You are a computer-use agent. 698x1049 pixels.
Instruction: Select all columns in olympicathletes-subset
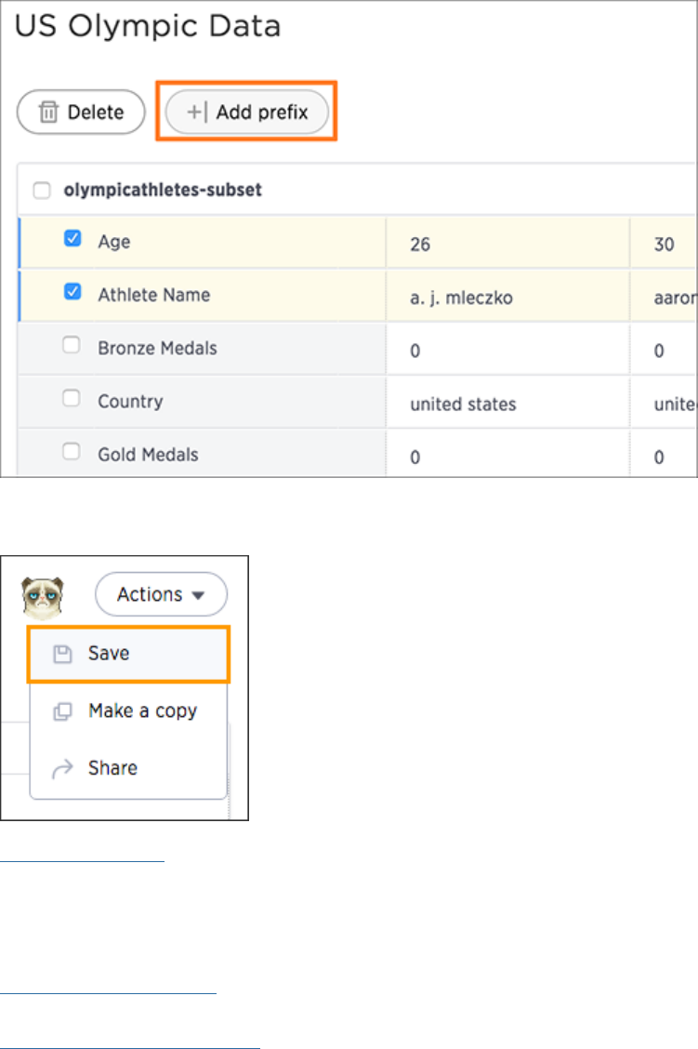(x=42, y=191)
